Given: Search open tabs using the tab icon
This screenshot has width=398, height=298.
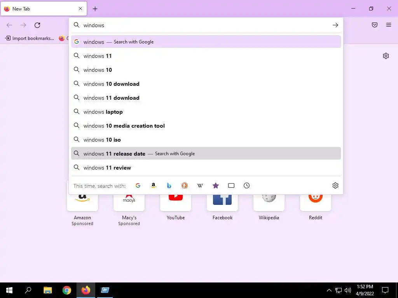Looking at the screenshot, I should pyautogui.click(x=231, y=185).
